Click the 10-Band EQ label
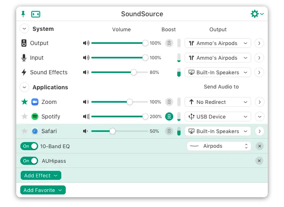Viewport: 284px width, 207px height. (x=55, y=146)
